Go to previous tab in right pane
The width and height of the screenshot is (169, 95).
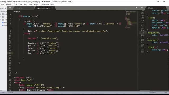[141, 8]
